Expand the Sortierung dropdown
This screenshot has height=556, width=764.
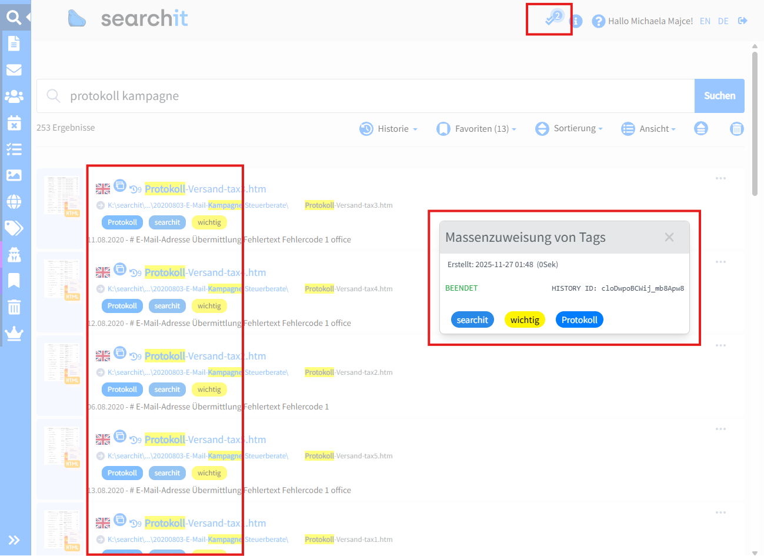click(x=569, y=129)
